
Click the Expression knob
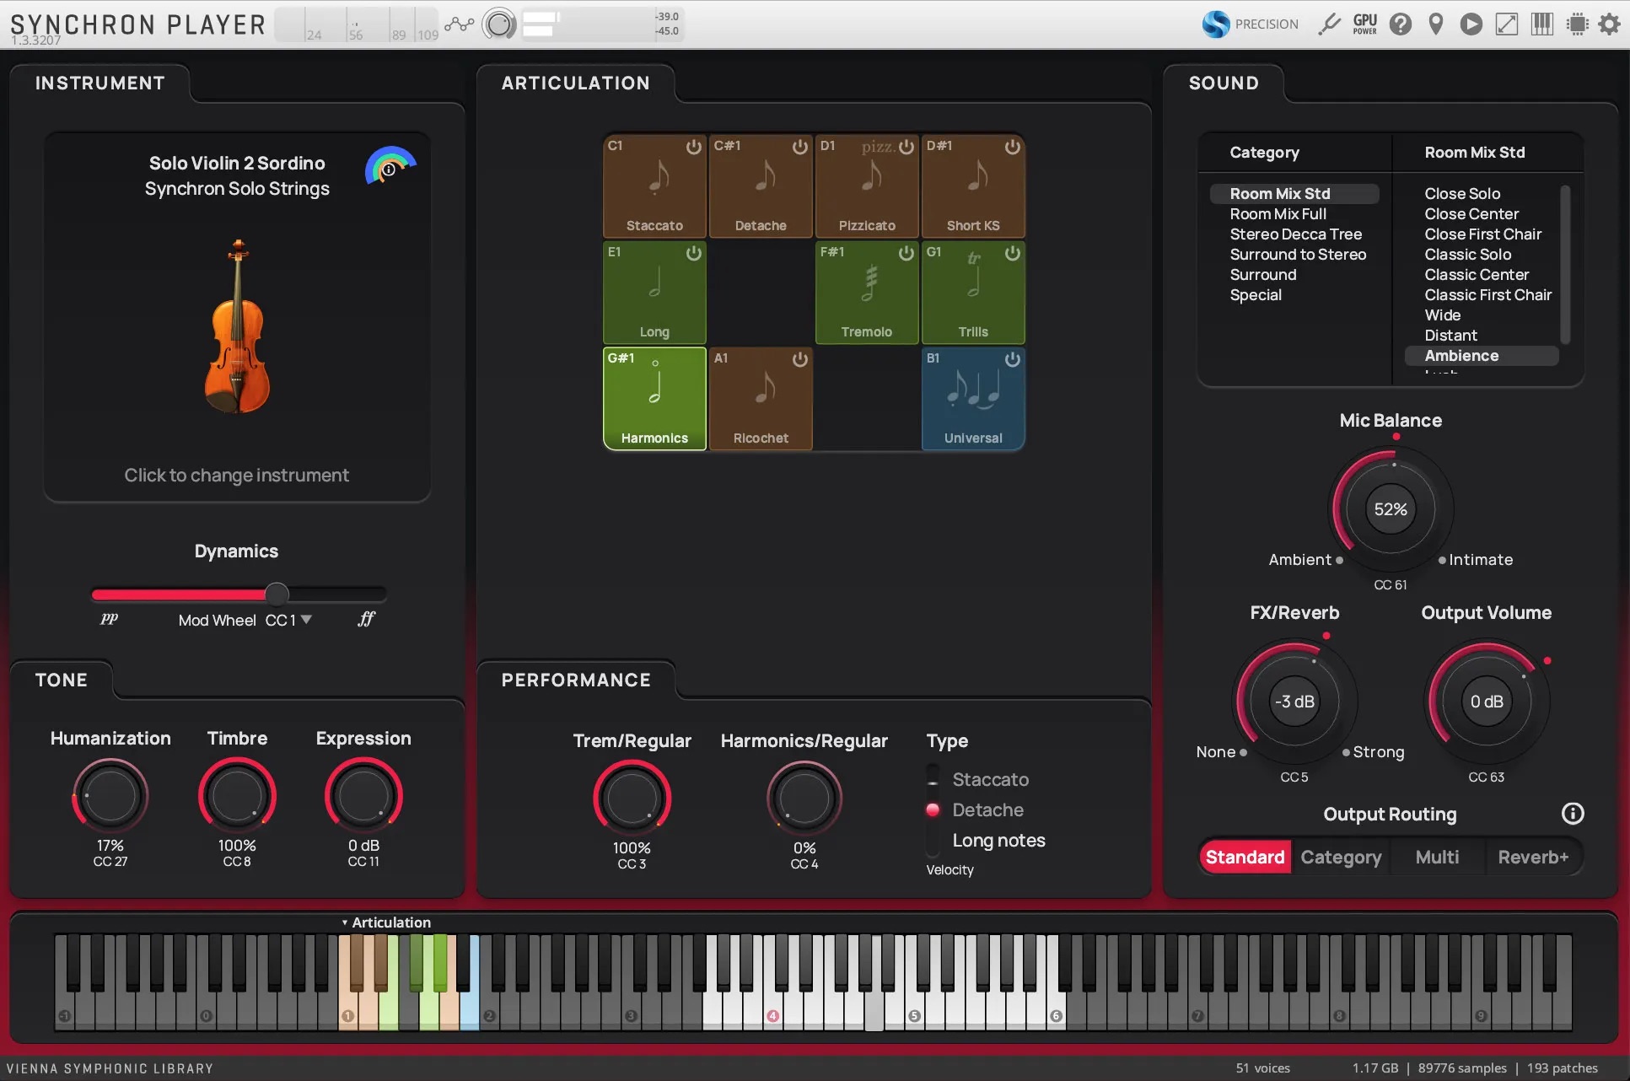[x=363, y=796]
